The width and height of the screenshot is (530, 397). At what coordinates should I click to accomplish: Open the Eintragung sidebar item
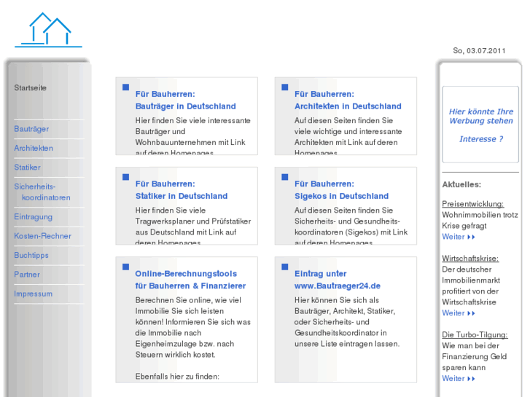tap(33, 217)
